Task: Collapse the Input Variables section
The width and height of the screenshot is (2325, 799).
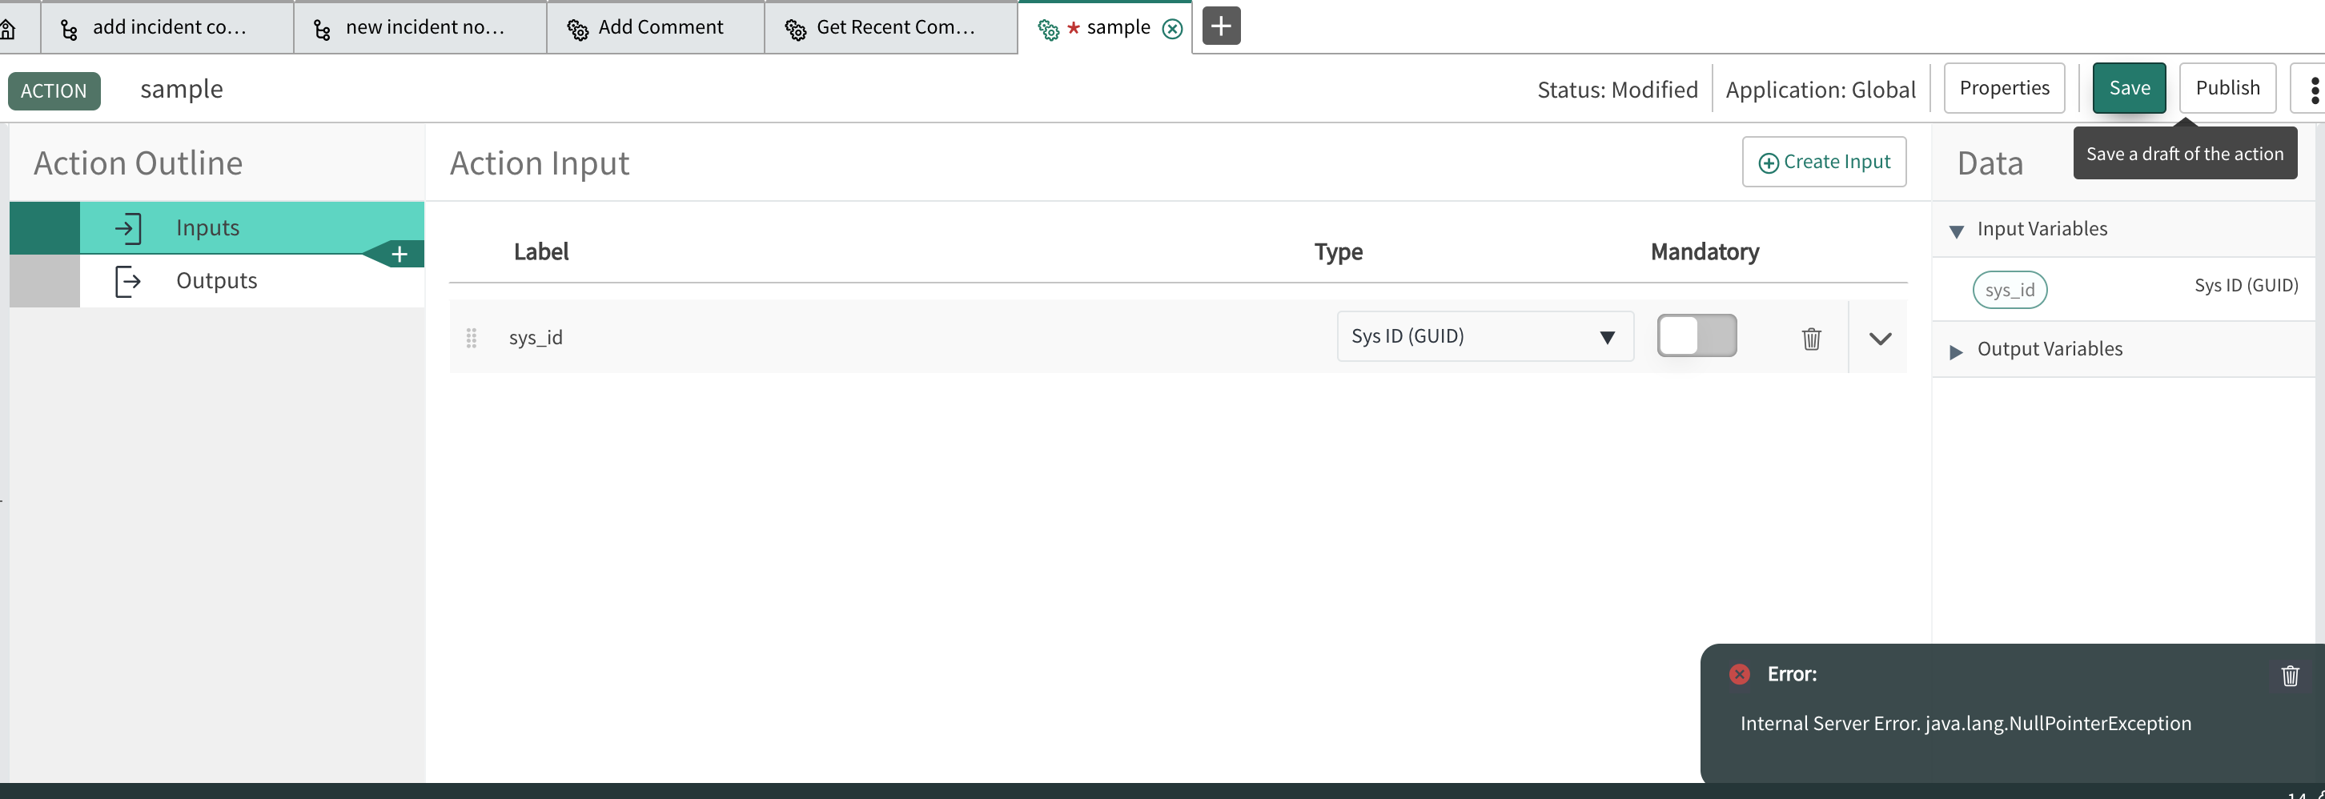Action: click(1956, 231)
